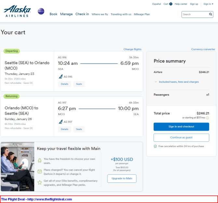This screenshot has width=218, height=203.
Task: View Details for departing flight AS 916
Action: tap(64, 84)
